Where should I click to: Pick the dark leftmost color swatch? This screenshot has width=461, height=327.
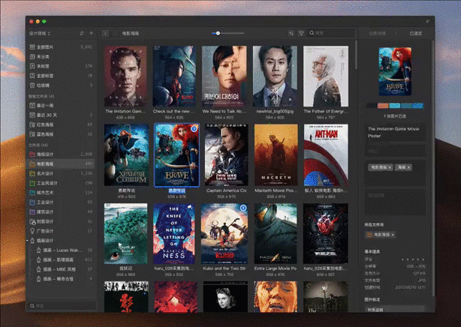[372, 106]
